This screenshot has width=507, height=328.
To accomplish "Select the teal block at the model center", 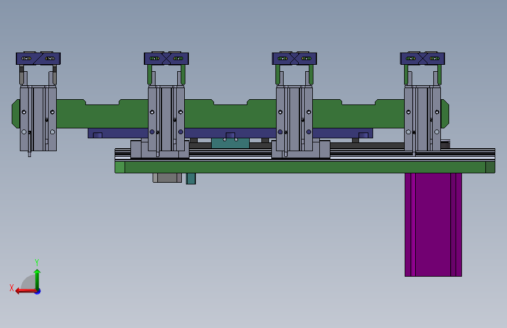I will [230, 143].
